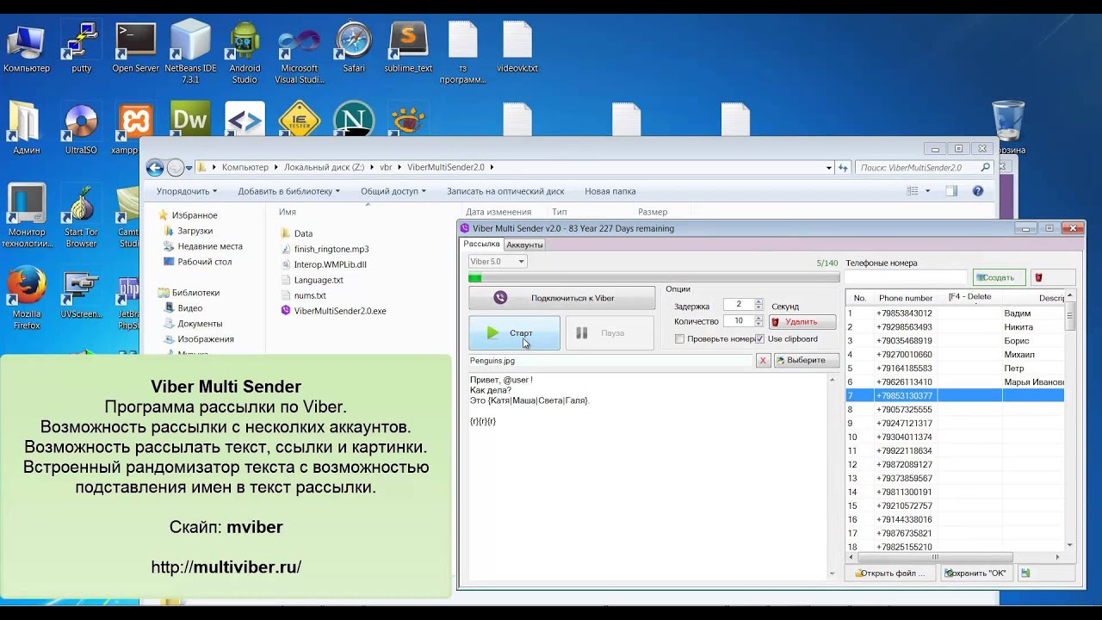Click Записать на оптический диск
This screenshot has width=1102, height=620.
click(505, 191)
